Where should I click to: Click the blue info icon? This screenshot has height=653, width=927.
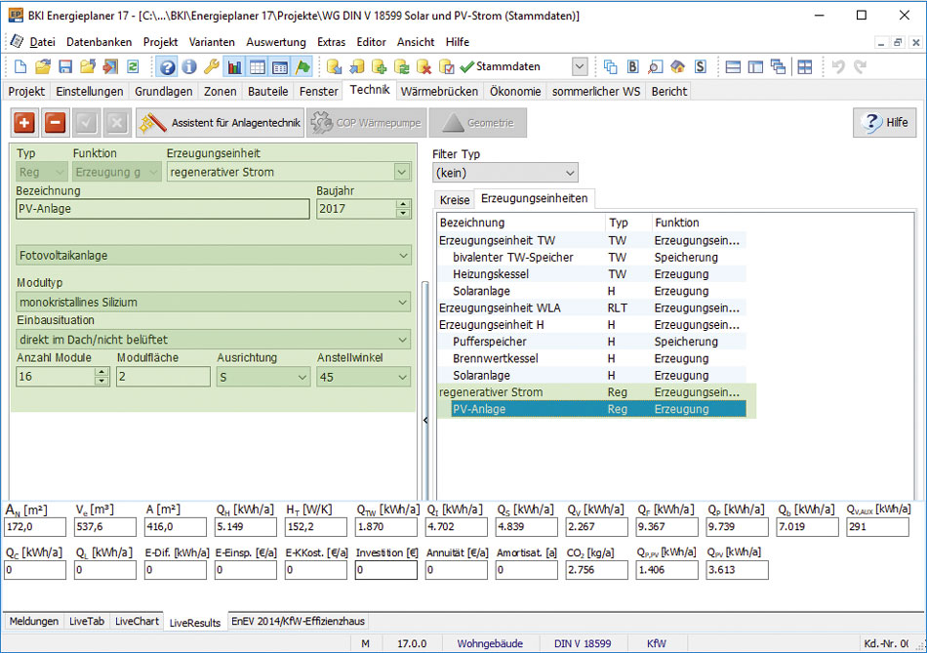(189, 66)
